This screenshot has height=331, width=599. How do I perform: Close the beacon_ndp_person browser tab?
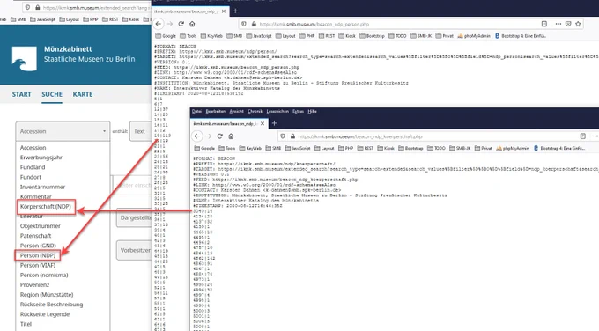coord(224,11)
